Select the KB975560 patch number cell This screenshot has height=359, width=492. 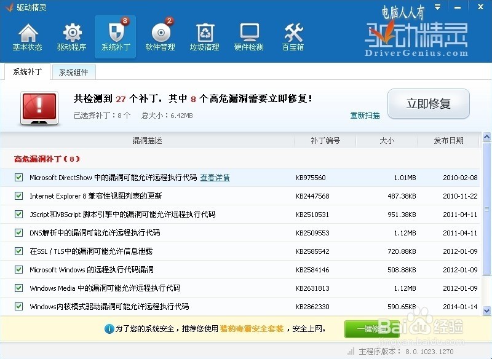point(311,178)
